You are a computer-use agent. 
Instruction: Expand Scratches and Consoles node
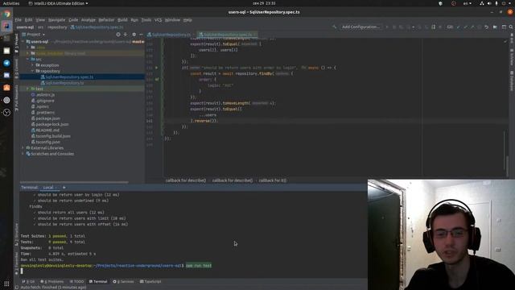tap(23, 154)
